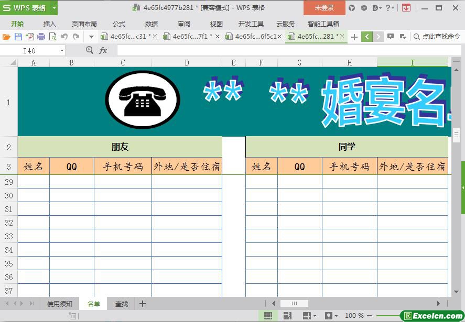The height and width of the screenshot is (322, 465).
Task: Click the formula bar input field
Action: click(x=289, y=50)
